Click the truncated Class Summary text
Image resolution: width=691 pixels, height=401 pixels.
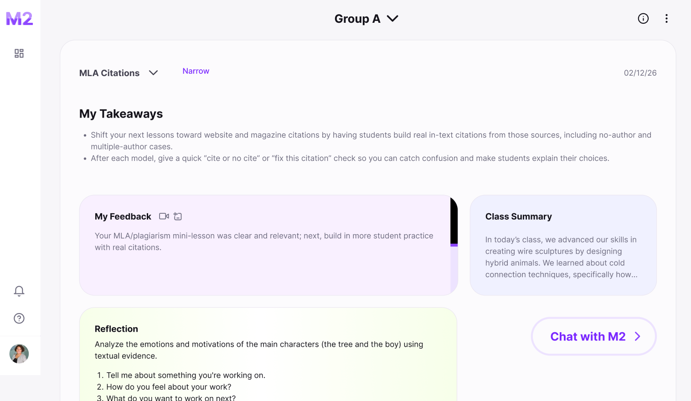[561, 257]
